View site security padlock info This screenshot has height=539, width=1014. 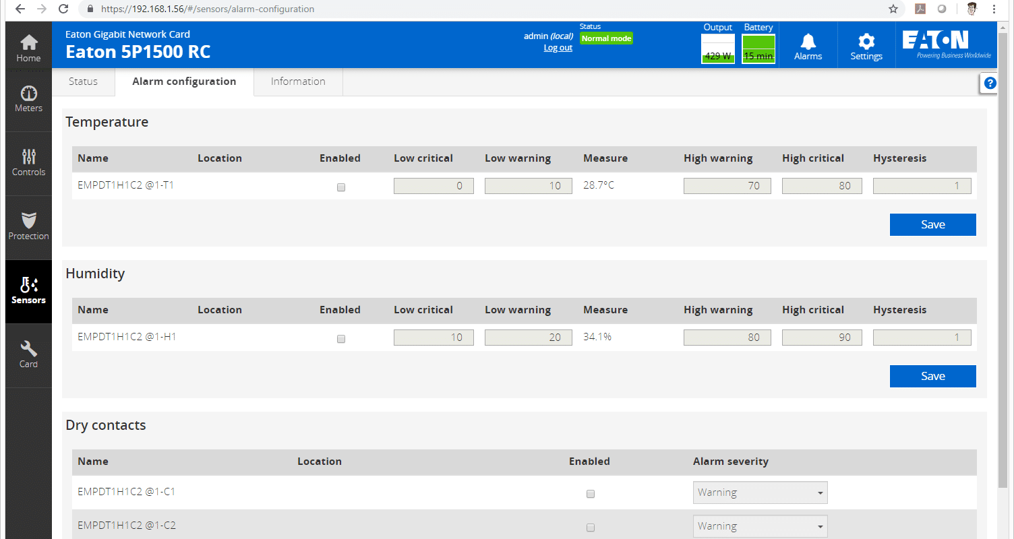(x=90, y=9)
